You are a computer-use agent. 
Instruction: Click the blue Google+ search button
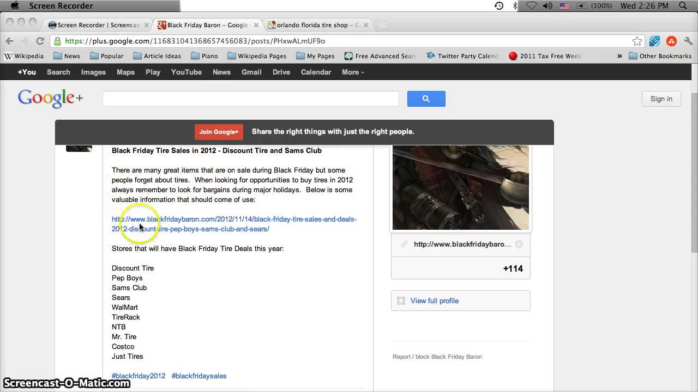click(x=426, y=99)
